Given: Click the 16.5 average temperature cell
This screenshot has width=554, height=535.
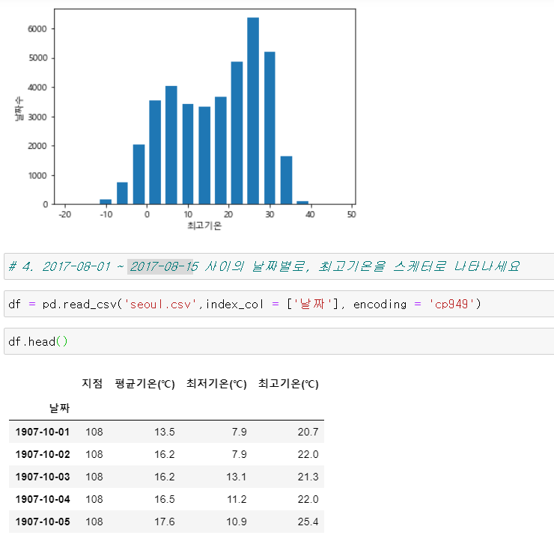Looking at the screenshot, I should point(164,499).
